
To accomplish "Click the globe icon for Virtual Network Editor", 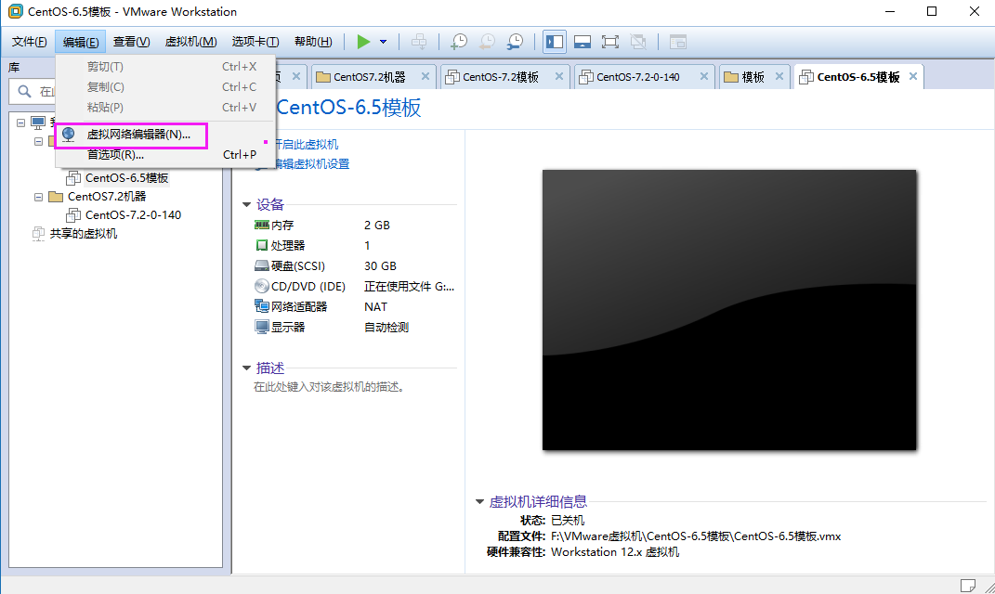I will pyautogui.click(x=69, y=135).
